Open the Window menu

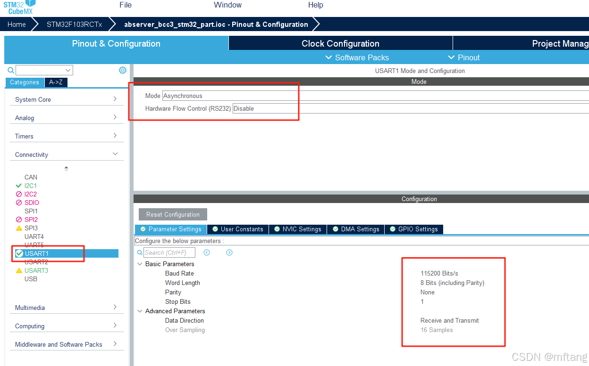(x=227, y=5)
